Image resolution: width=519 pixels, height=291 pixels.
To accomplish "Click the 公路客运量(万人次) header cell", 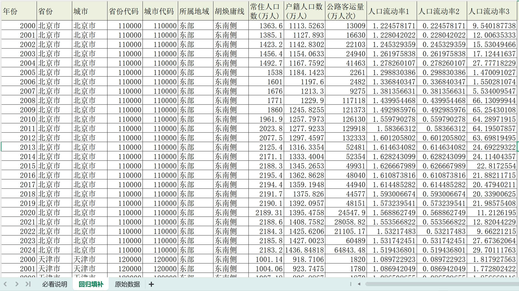I will (x=346, y=11).
